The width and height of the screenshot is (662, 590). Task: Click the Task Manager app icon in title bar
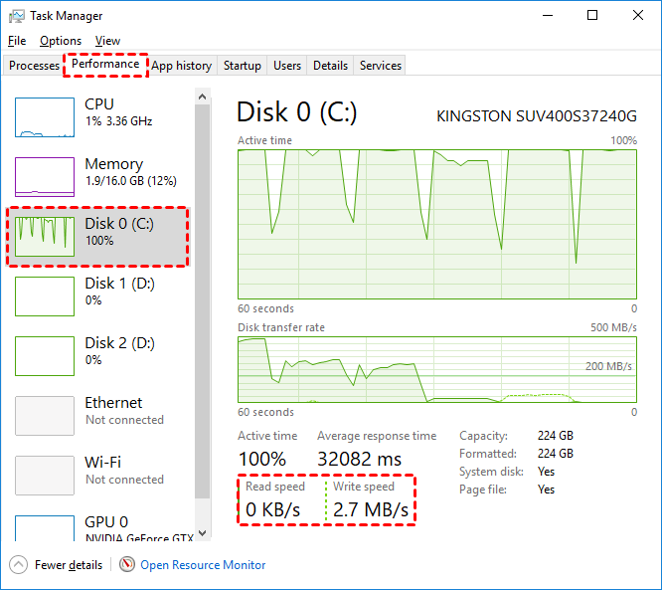click(17, 16)
